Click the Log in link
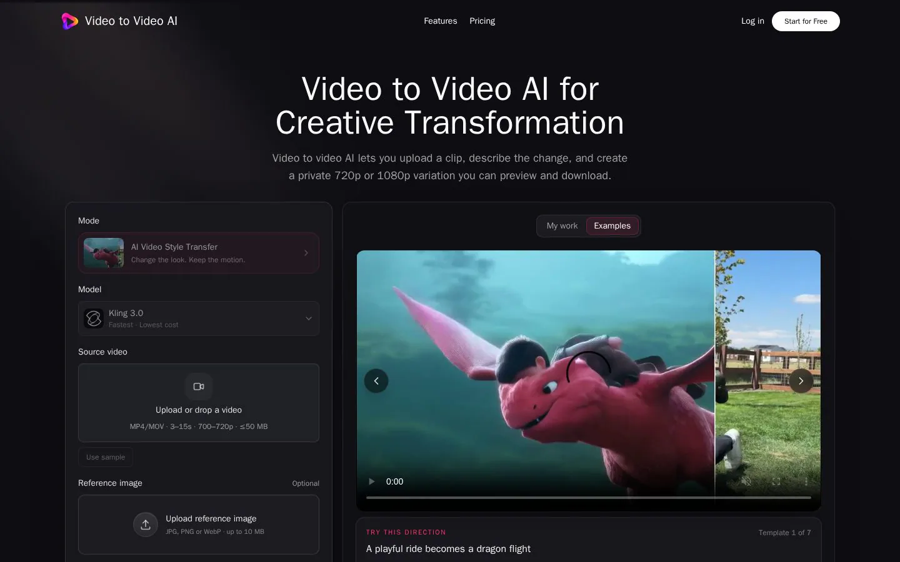900x562 pixels. (x=752, y=21)
